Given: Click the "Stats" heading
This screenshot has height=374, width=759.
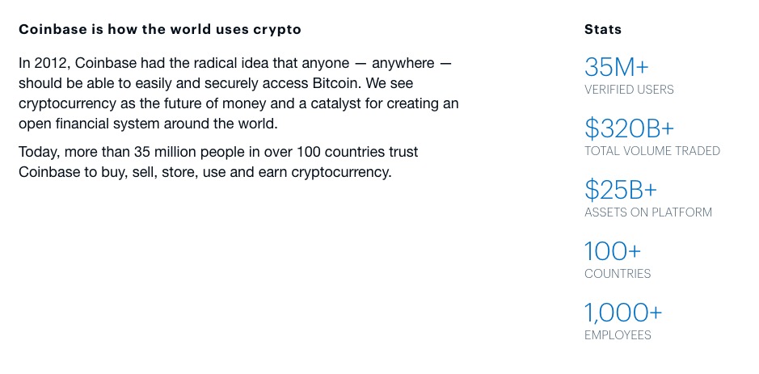Looking at the screenshot, I should (x=603, y=30).
